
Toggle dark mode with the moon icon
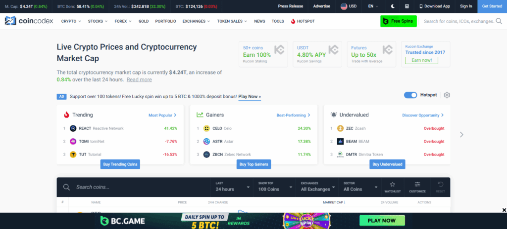pos(393,6)
